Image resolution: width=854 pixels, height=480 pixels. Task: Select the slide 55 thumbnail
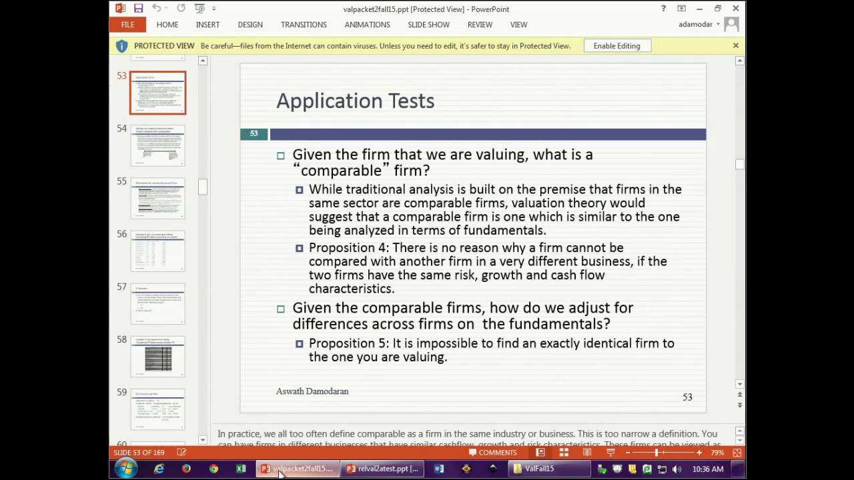pos(158,198)
